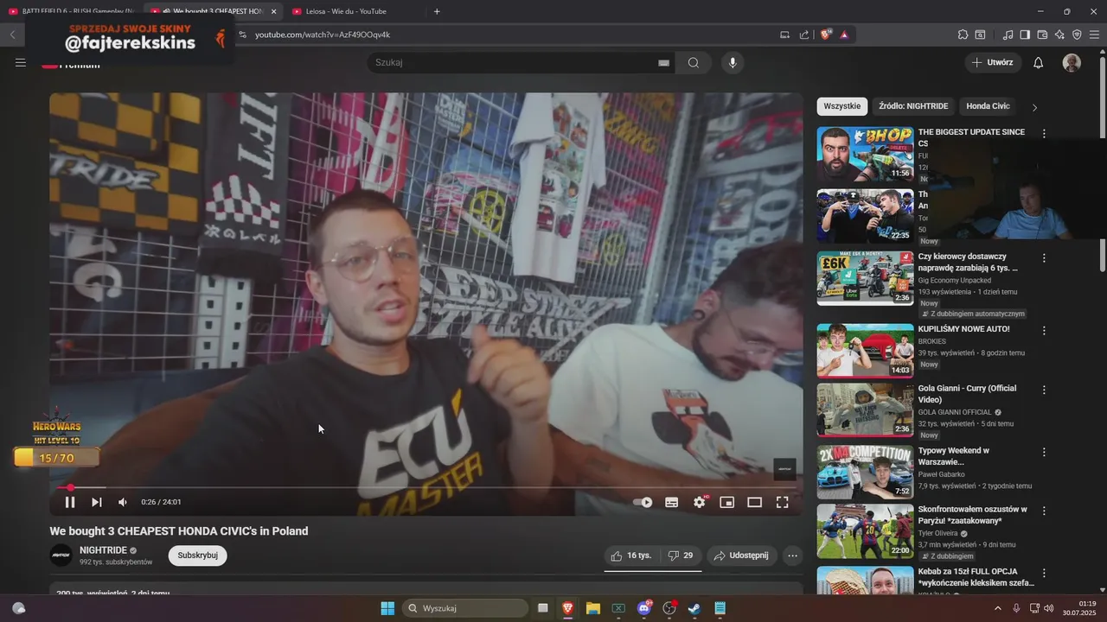
Task: Open THE BIGGEST UPDATE SINCE CS thumbnail
Action: [x=865, y=154]
